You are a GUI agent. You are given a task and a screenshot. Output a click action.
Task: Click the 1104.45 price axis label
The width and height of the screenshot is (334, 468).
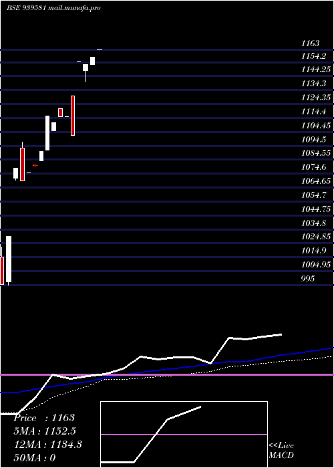(316, 126)
